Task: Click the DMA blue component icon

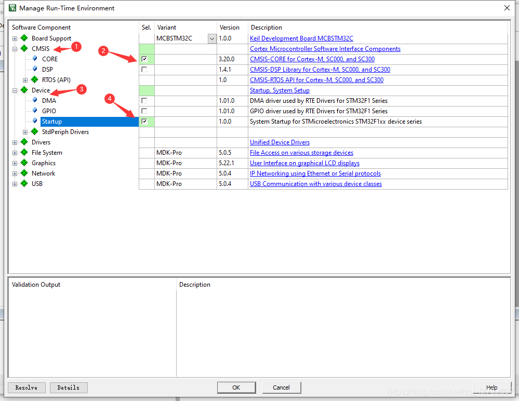Action: 35,100
